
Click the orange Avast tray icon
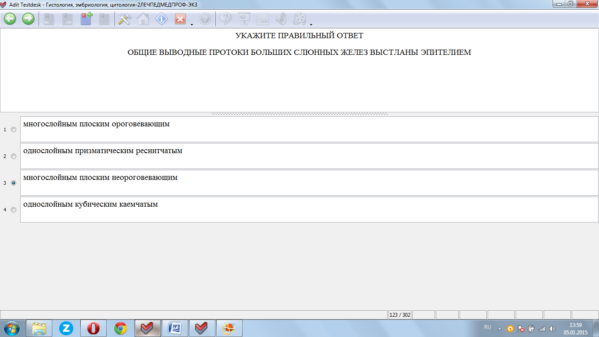[x=510, y=329]
